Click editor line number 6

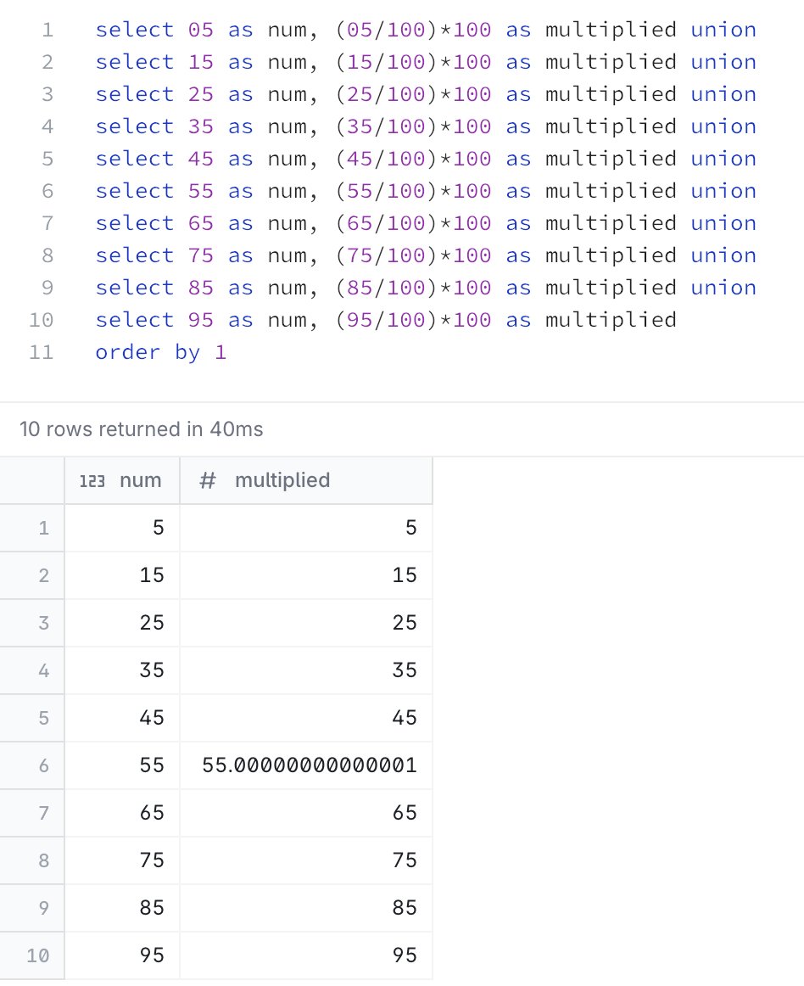(x=47, y=191)
